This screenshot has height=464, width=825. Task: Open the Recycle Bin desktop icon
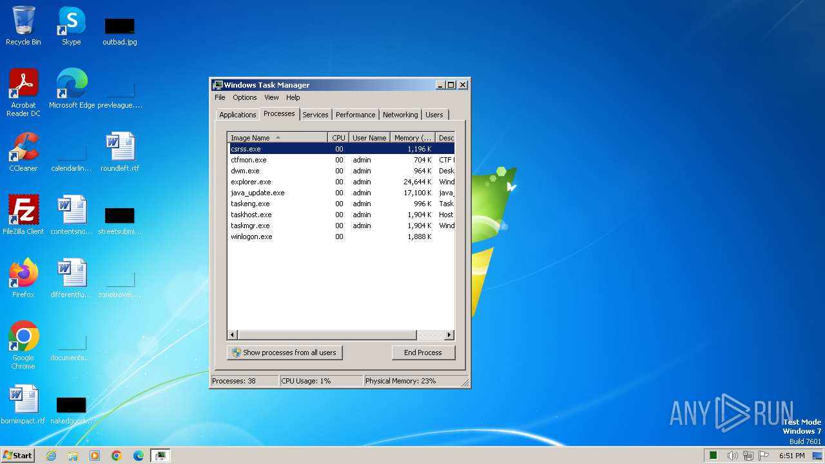23,26
